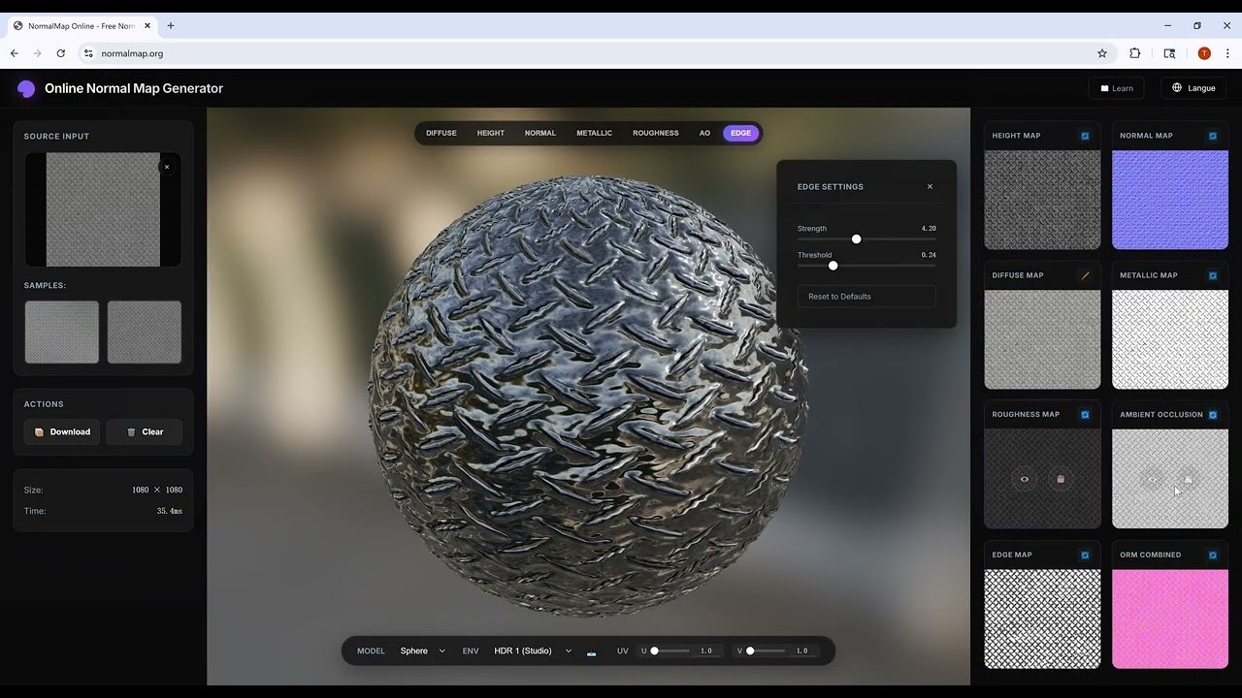The height and width of the screenshot is (698, 1242).
Task: Click the edge Strength slider handle
Action: (x=856, y=238)
